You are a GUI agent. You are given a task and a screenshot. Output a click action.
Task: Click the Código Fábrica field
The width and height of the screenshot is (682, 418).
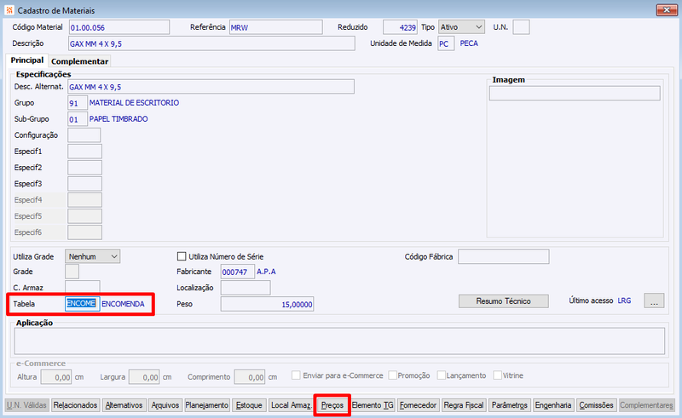click(x=503, y=256)
